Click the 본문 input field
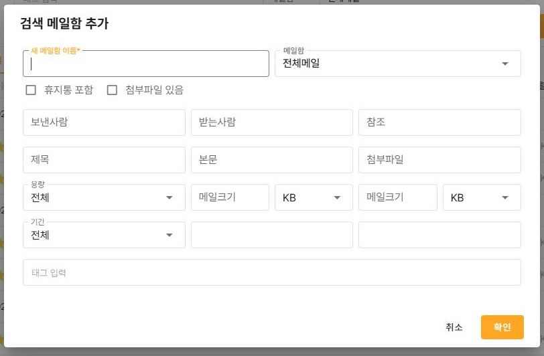The width and height of the screenshot is (544, 356). 271,160
